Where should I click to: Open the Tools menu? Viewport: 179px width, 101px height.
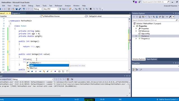point(44,6)
